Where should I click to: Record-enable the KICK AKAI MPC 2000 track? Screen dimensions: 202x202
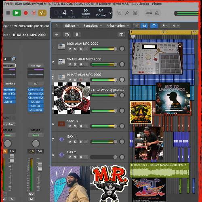click(x=81, y=49)
